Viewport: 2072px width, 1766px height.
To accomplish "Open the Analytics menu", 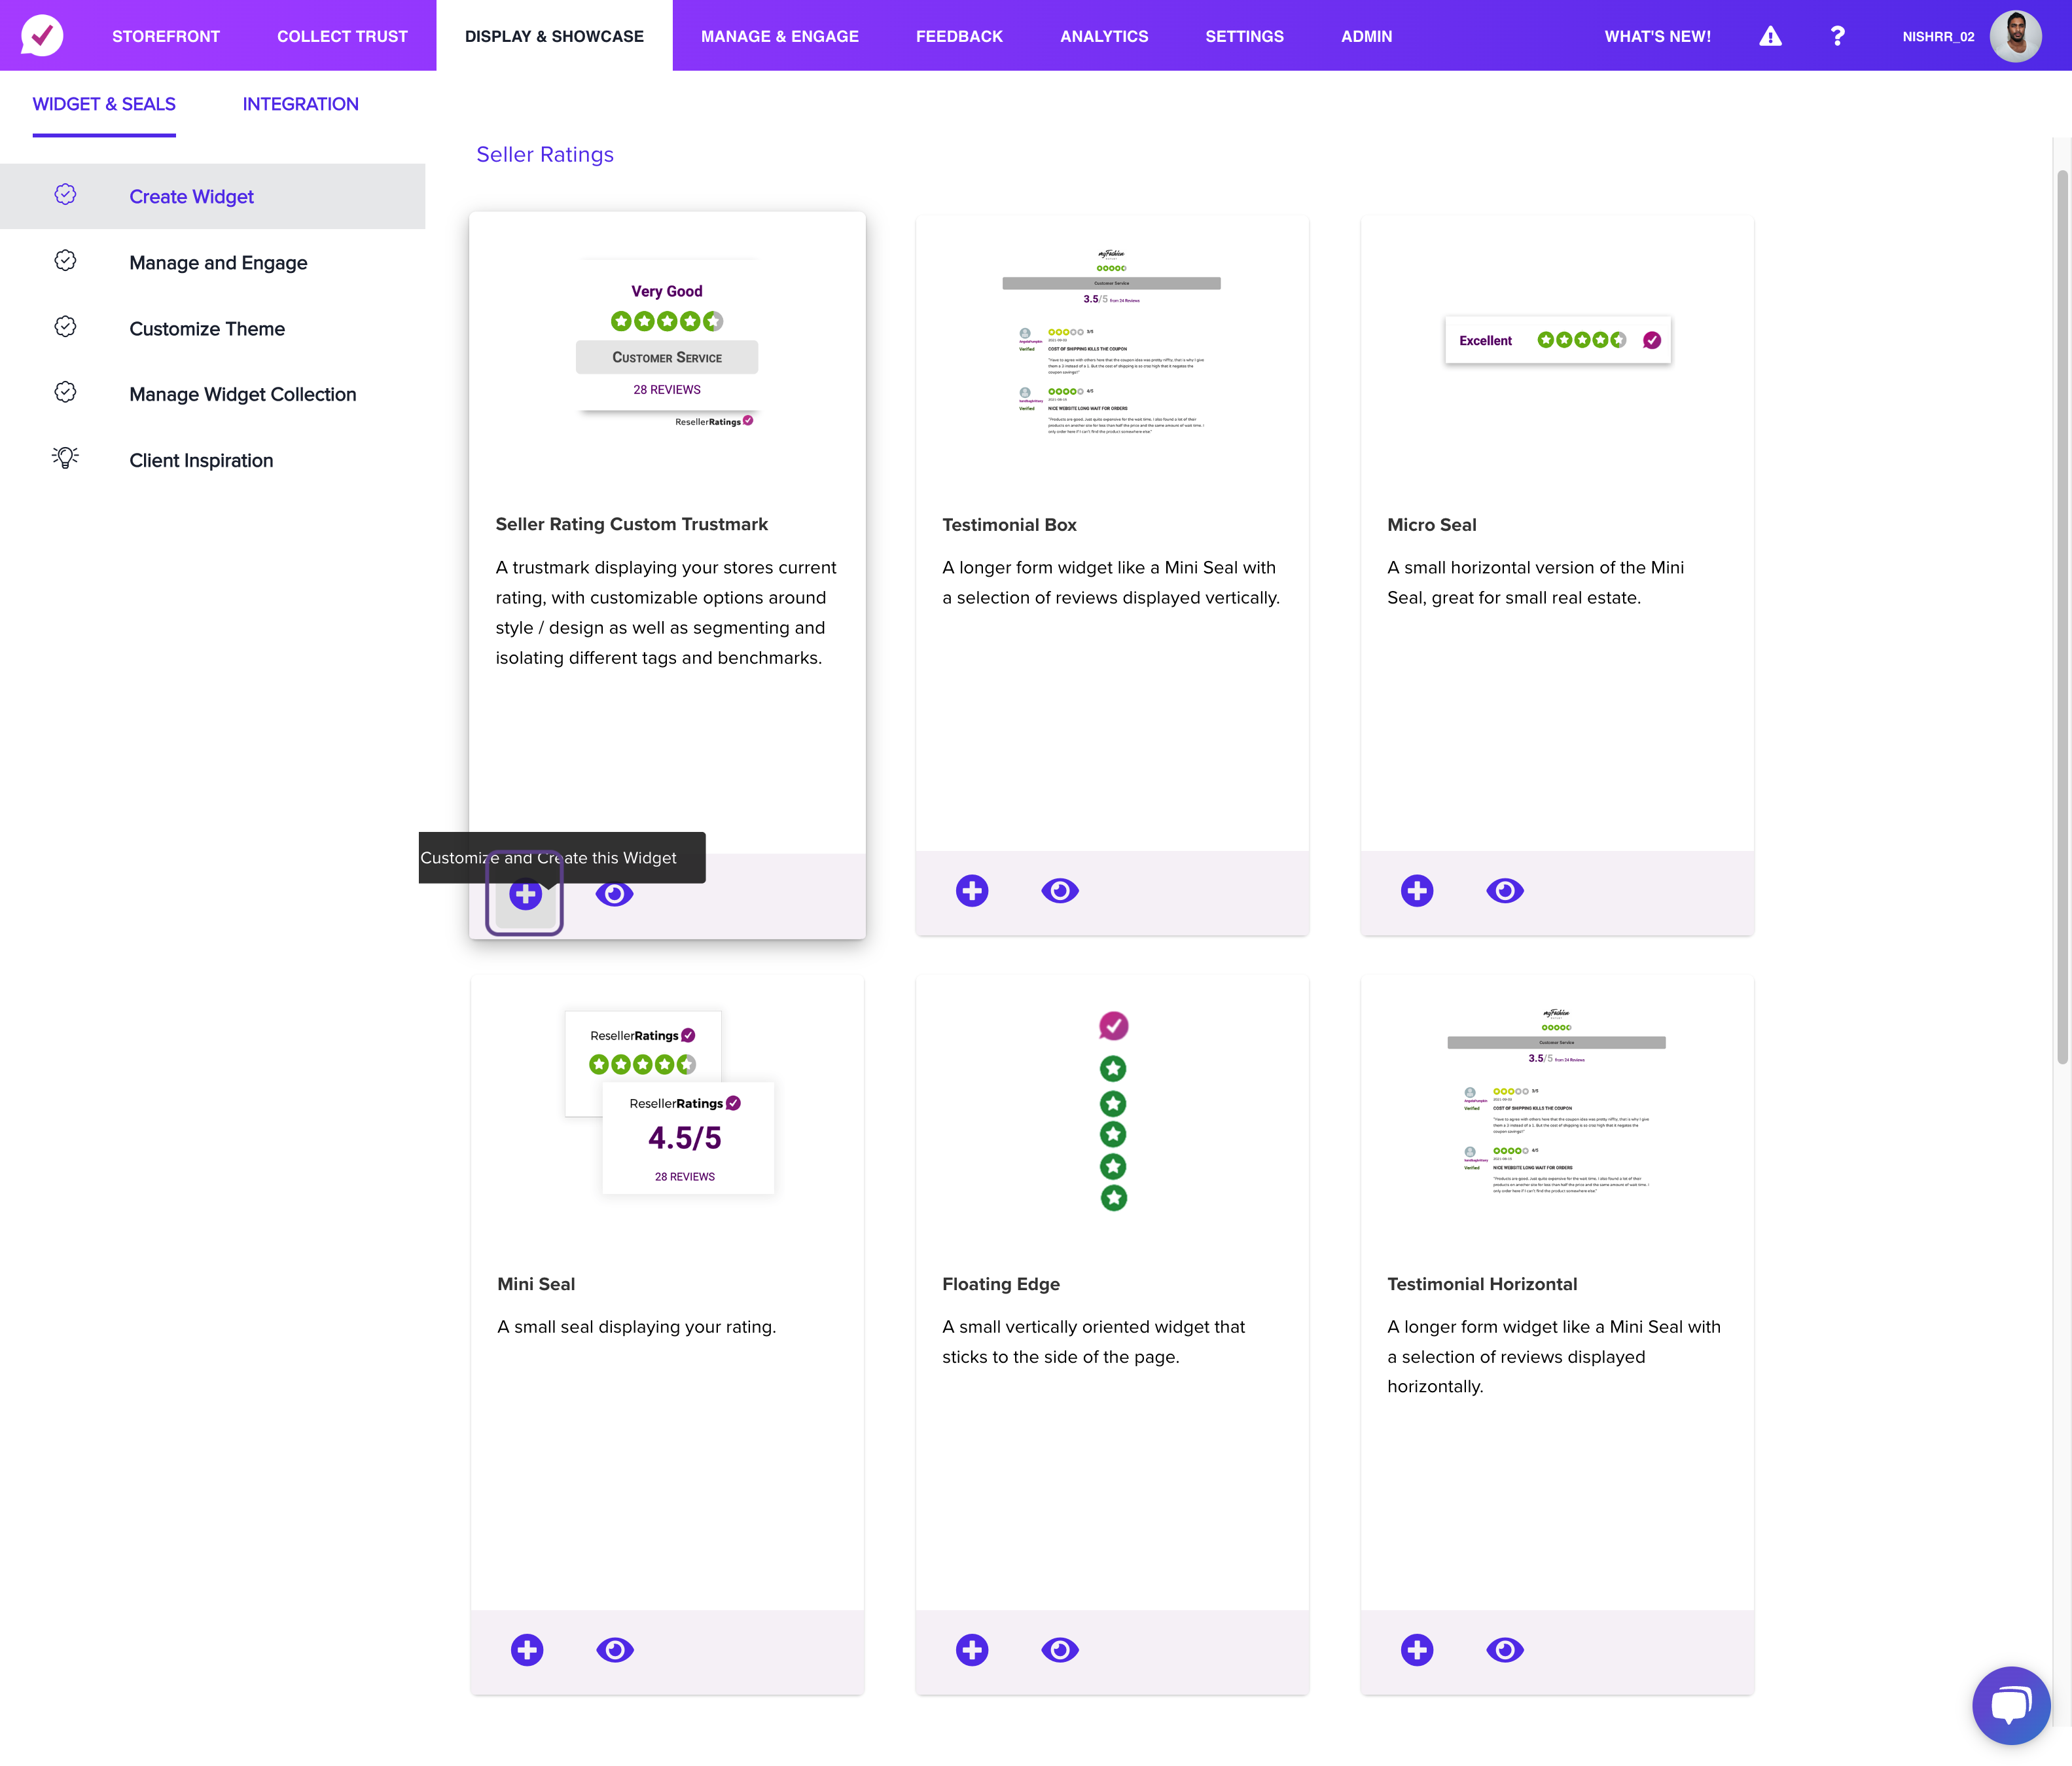I will [x=1104, y=36].
